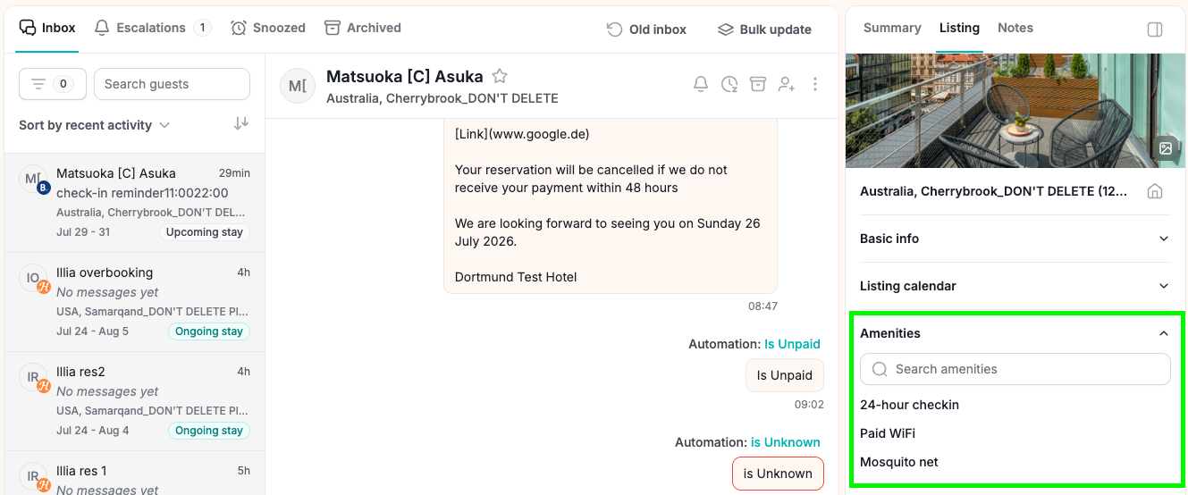
Task: Star the Matsuoka [C] Asuka conversation
Action: (500, 77)
